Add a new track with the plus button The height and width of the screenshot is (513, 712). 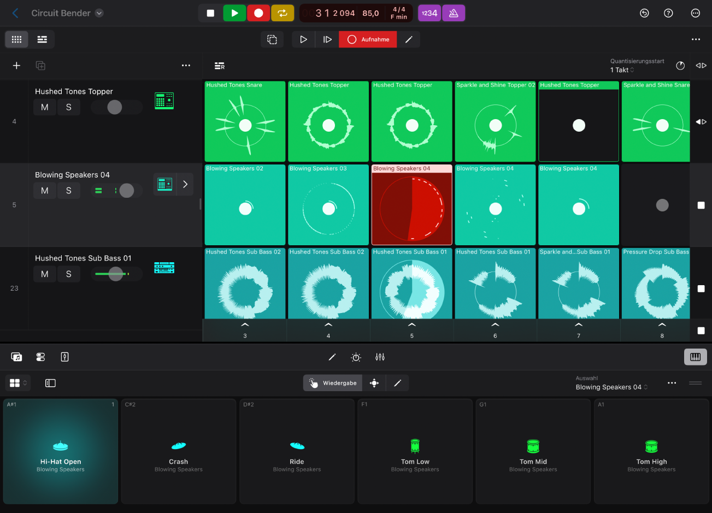point(16,65)
